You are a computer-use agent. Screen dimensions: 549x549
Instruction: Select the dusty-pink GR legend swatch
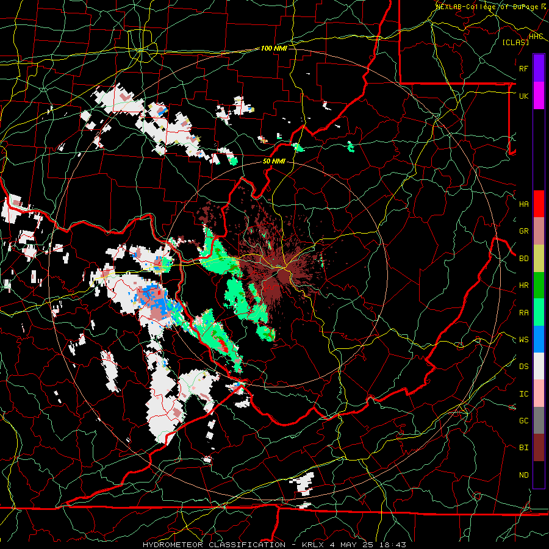click(539, 231)
